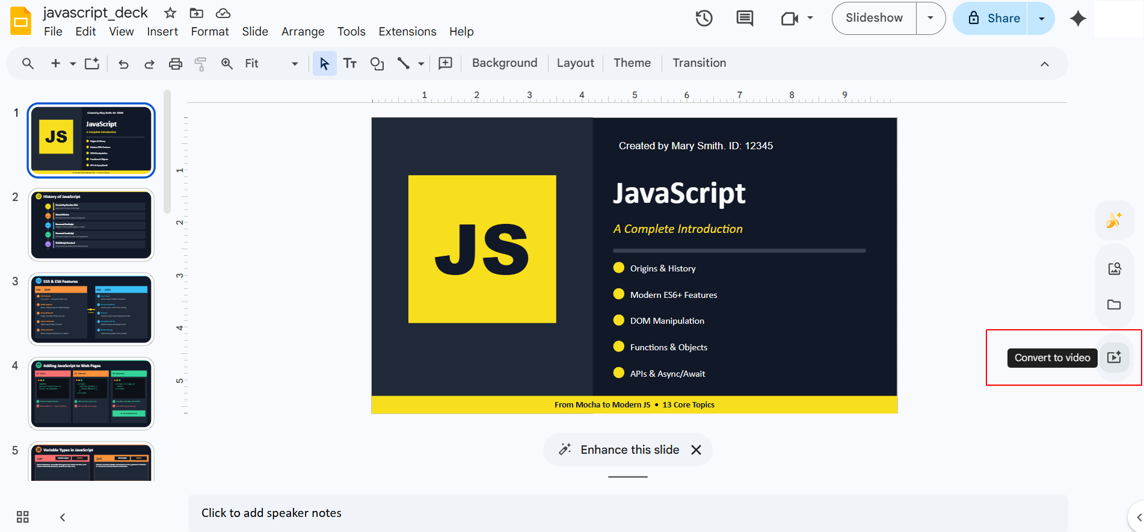Viewport: 1144px width, 532px height.
Task: Expand the new slide layout dropdown
Action: point(73,63)
